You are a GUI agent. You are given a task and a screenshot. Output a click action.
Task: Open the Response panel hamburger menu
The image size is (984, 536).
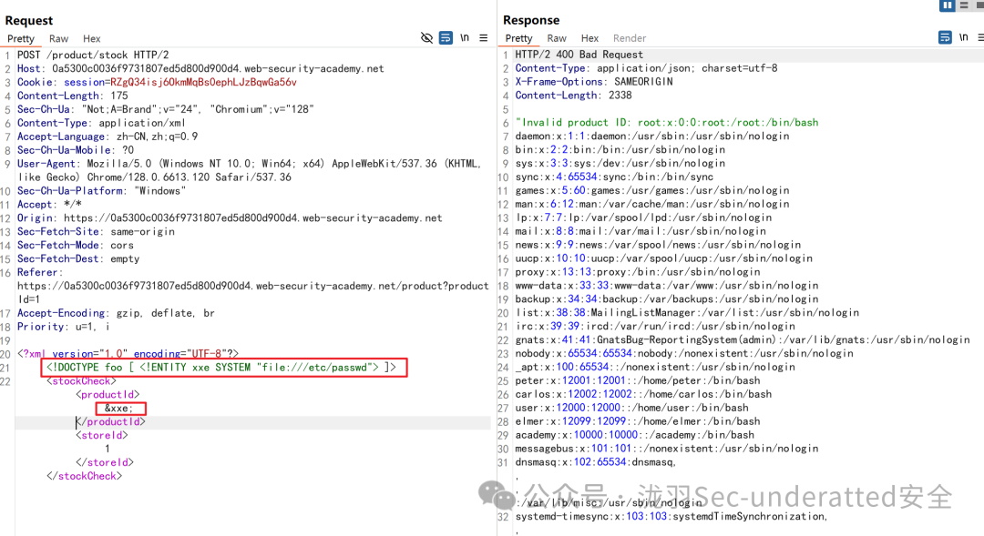click(980, 37)
